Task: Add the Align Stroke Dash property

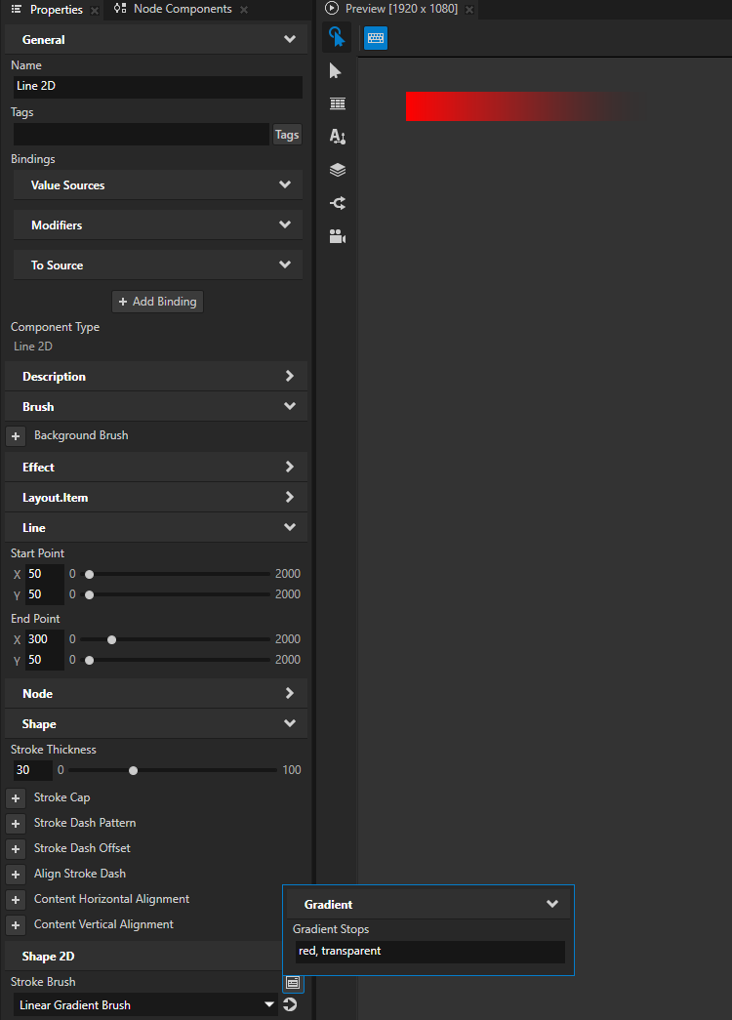Action: pyautogui.click(x=15, y=874)
